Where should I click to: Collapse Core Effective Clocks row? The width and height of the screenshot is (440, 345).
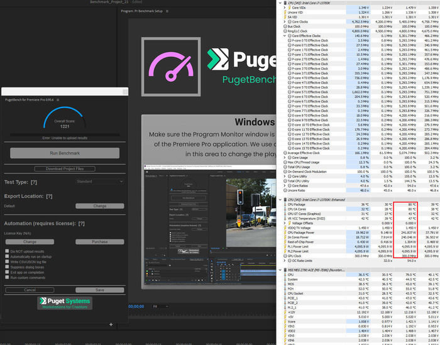point(285,36)
